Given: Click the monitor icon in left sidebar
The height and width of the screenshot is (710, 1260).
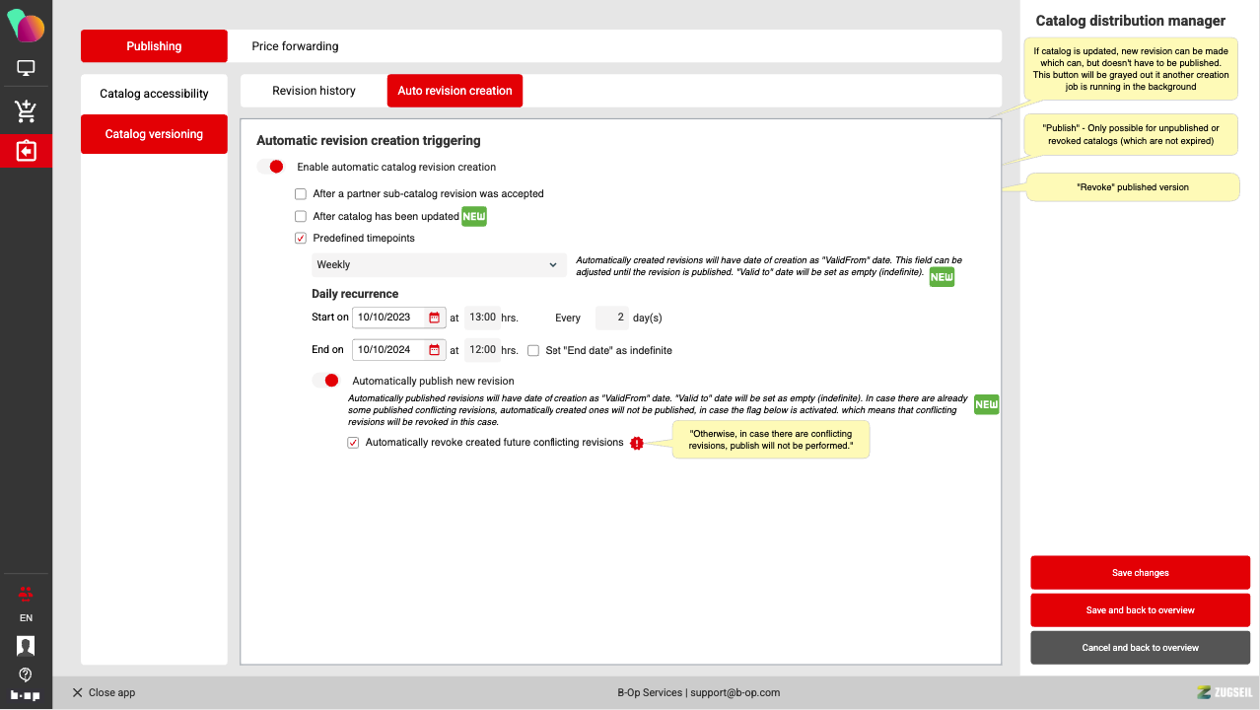Looking at the screenshot, I should pos(26,69).
